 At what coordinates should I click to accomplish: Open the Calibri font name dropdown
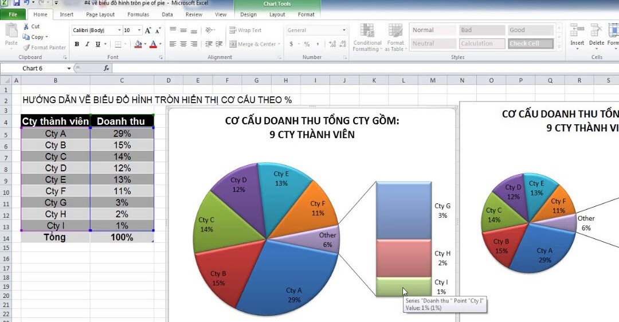[x=119, y=30]
